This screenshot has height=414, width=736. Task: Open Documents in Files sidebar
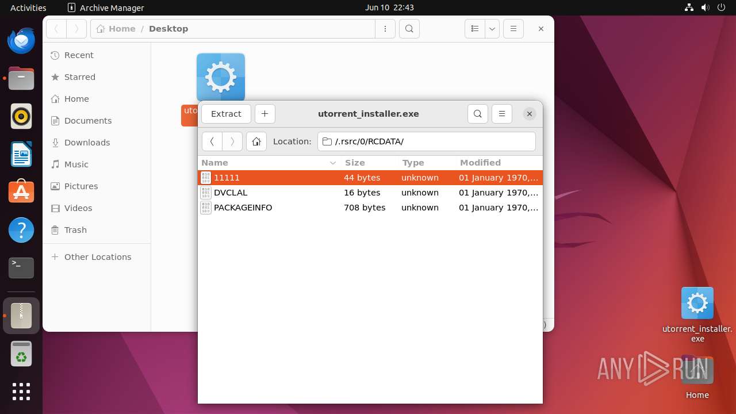pos(97,121)
